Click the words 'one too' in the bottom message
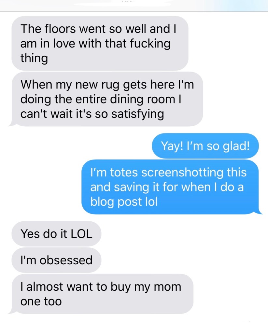 click(41, 301)
